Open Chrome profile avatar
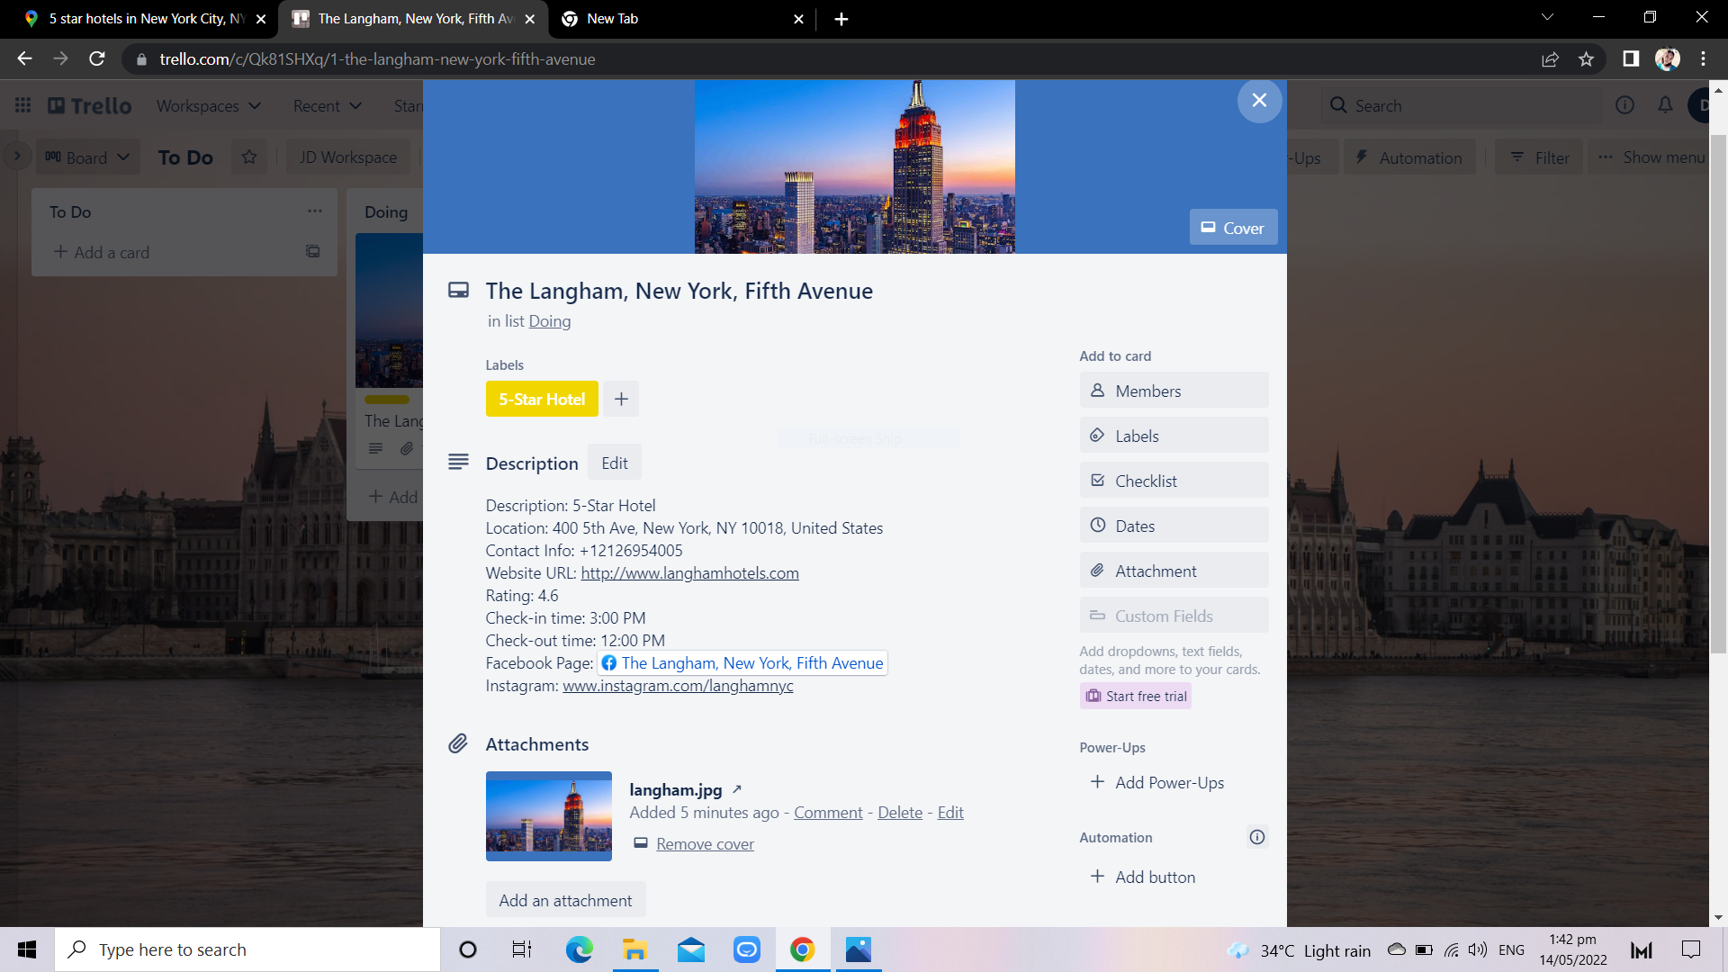The image size is (1728, 972). (x=1667, y=58)
